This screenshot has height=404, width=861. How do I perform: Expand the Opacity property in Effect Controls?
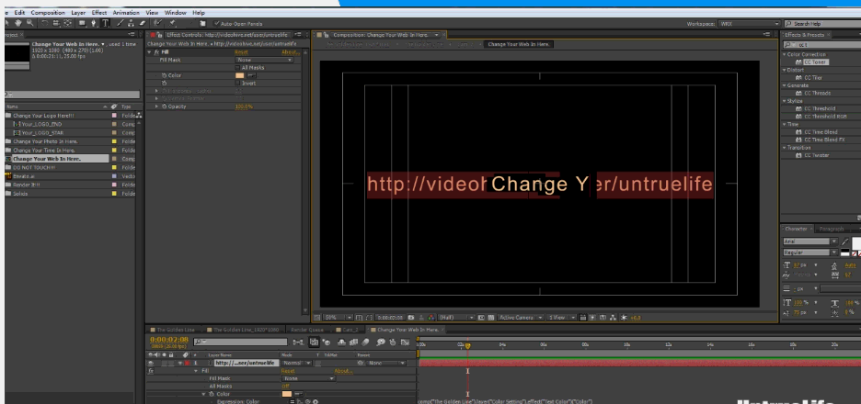pyautogui.click(x=157, y=107)
